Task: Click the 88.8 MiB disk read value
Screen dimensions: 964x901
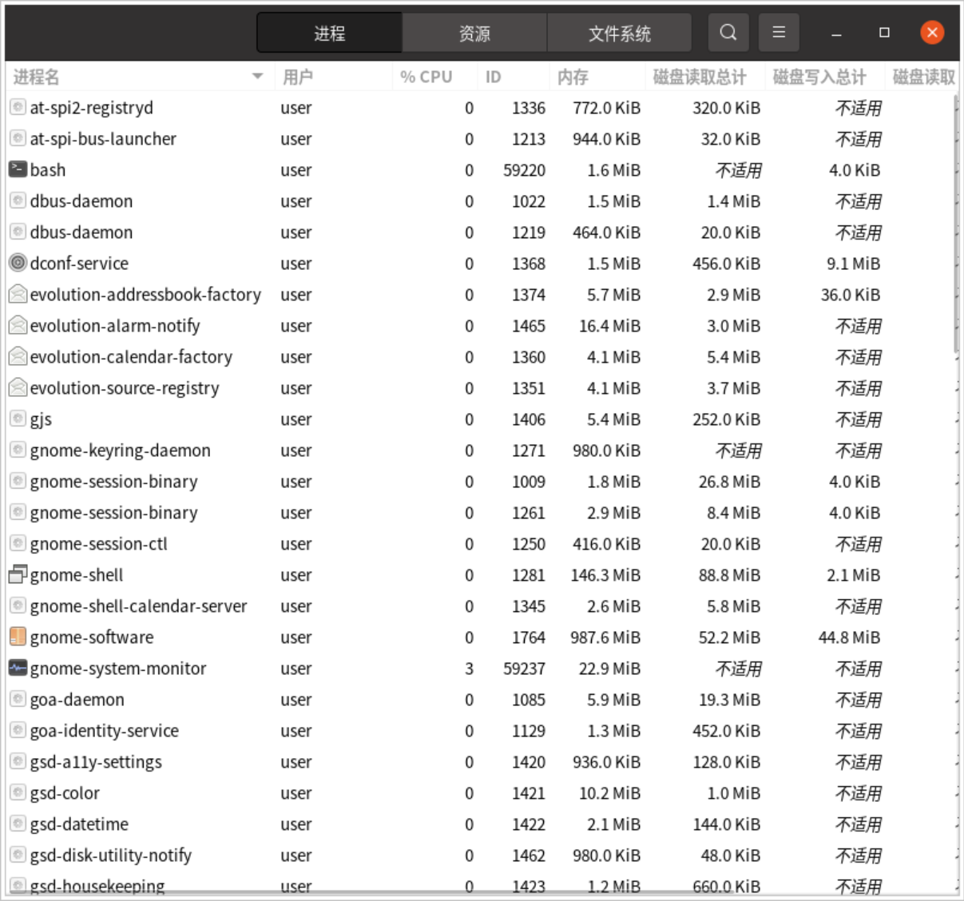Action: pyautogui.click(x=729, y=575)
